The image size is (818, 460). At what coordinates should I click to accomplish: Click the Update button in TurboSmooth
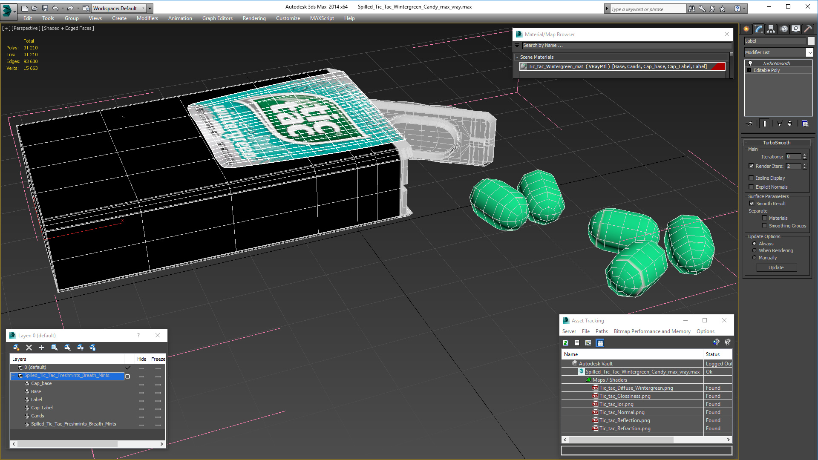(x=776, y=267)
